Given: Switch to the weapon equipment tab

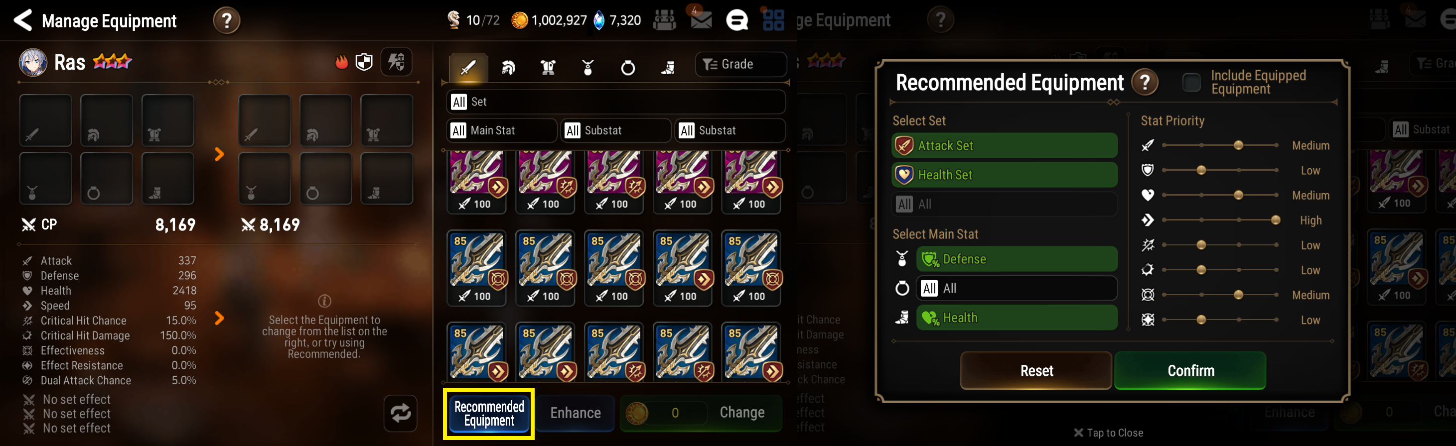Looking at the screenshot, I should (468, 68).
